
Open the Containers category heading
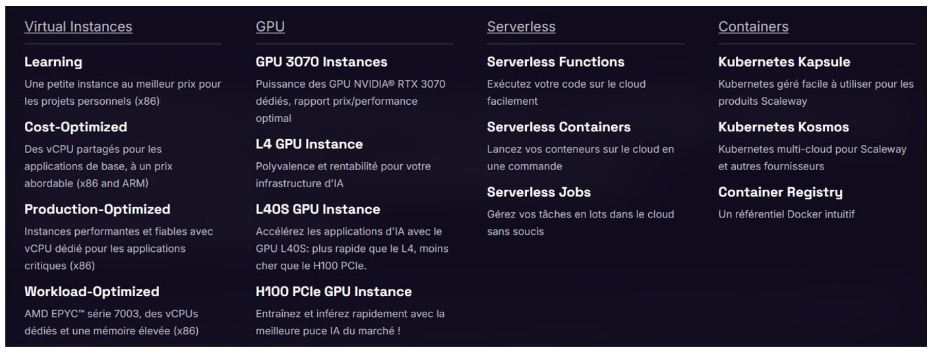(753, 27)
